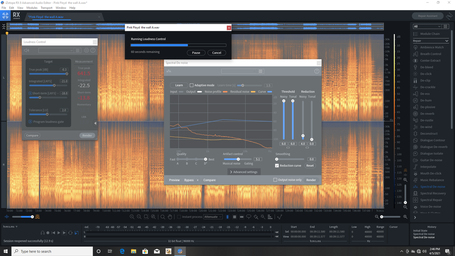This screenshot has width=455, height=256.
Task: Toggle loop playback
Action: [70, 233]
